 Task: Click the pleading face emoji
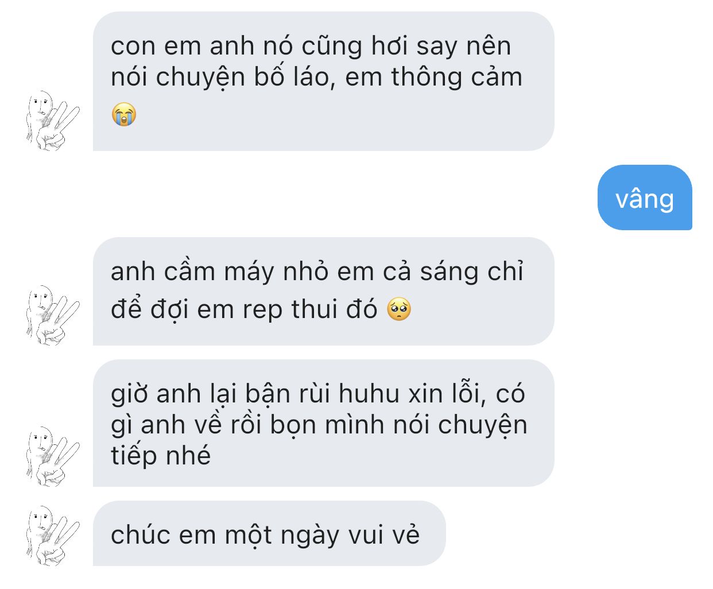(x=399, y=309)
